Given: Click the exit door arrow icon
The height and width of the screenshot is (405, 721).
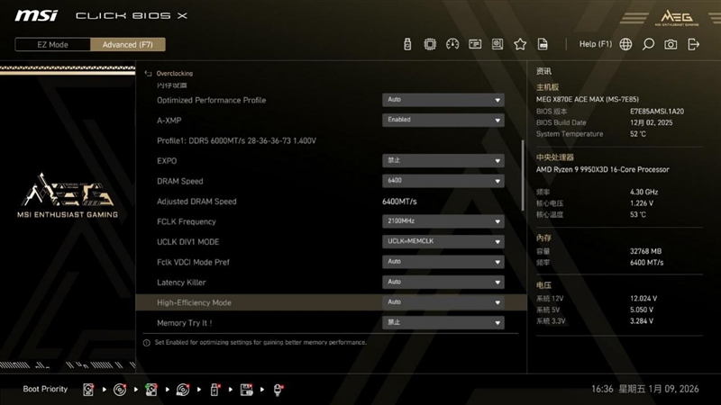Looking at the screenshot, I should coord(693,44).
